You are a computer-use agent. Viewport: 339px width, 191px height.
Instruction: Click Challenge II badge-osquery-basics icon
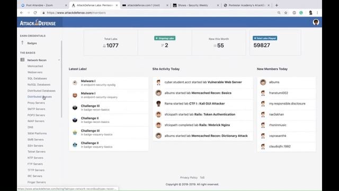pyautogui.click(x=75, y=145)
